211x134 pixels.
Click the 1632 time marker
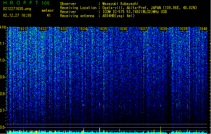[x=43, y=29]
